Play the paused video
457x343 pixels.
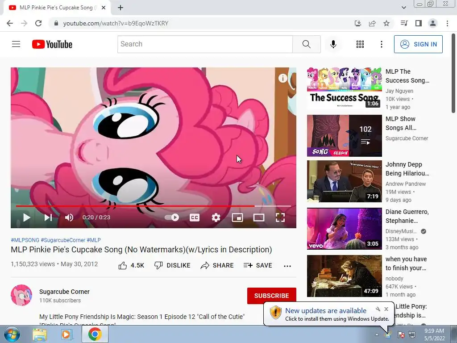[x=26, y=218]
